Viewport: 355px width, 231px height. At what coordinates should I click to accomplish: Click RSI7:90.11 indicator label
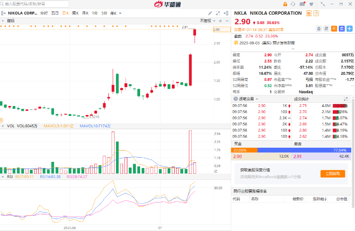24,177
